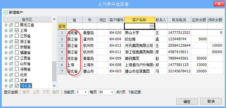Click the ellipsis button in 客户名称 filter

point(152,26)
